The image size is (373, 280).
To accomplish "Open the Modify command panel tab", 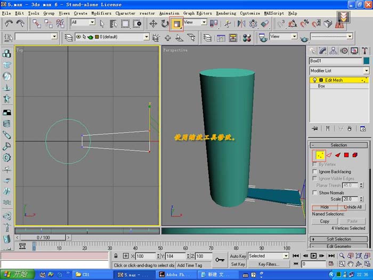I will [323, 51].
